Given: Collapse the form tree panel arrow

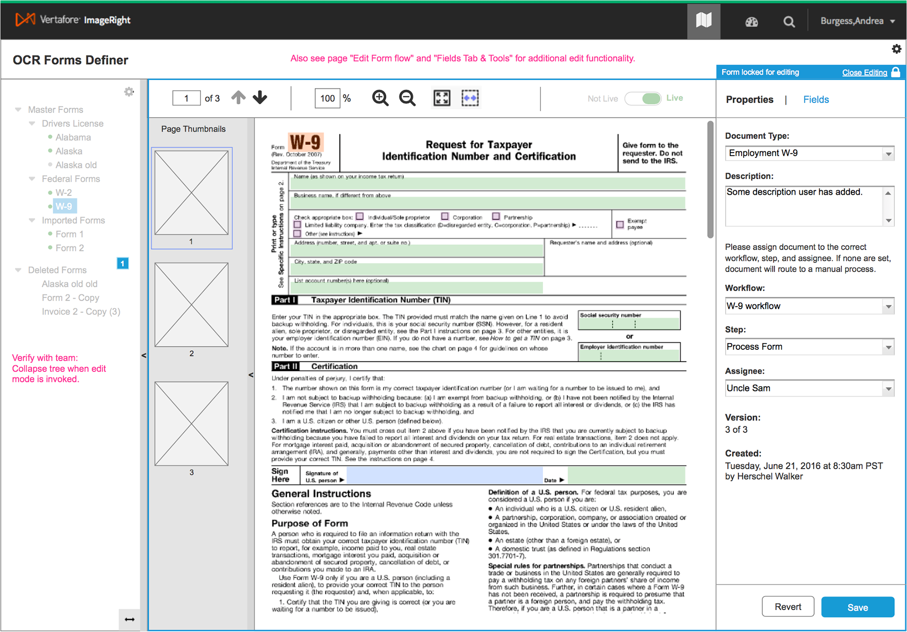Looking at the screenshot, I should (x=144, y=355).
